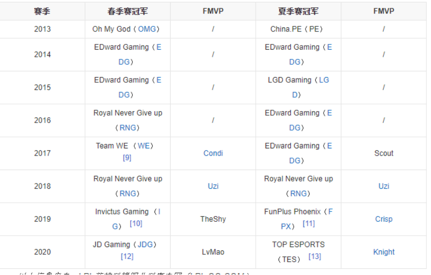The width and height of the screenshot is (431, 275).
Task: Click Uzi in the 2018 summer FMVP column
Action: click(383, 186)
